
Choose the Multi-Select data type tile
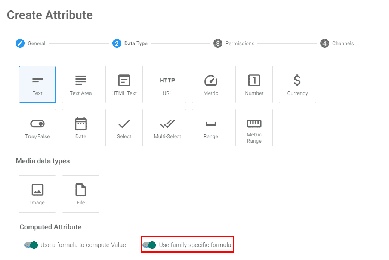pos(167,128)
